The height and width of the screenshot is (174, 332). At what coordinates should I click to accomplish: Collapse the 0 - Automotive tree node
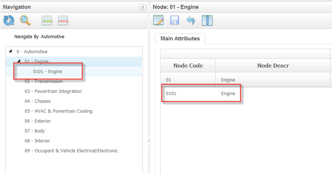click(x=10, y=51)
